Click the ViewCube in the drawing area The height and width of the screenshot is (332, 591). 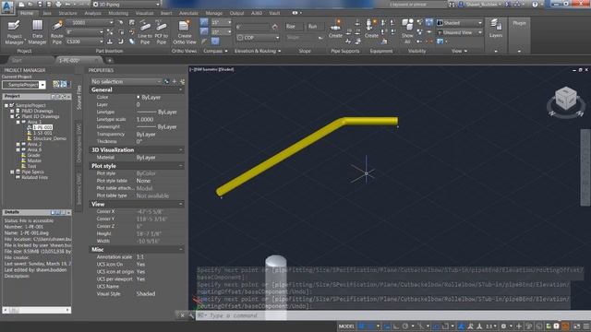566,99
